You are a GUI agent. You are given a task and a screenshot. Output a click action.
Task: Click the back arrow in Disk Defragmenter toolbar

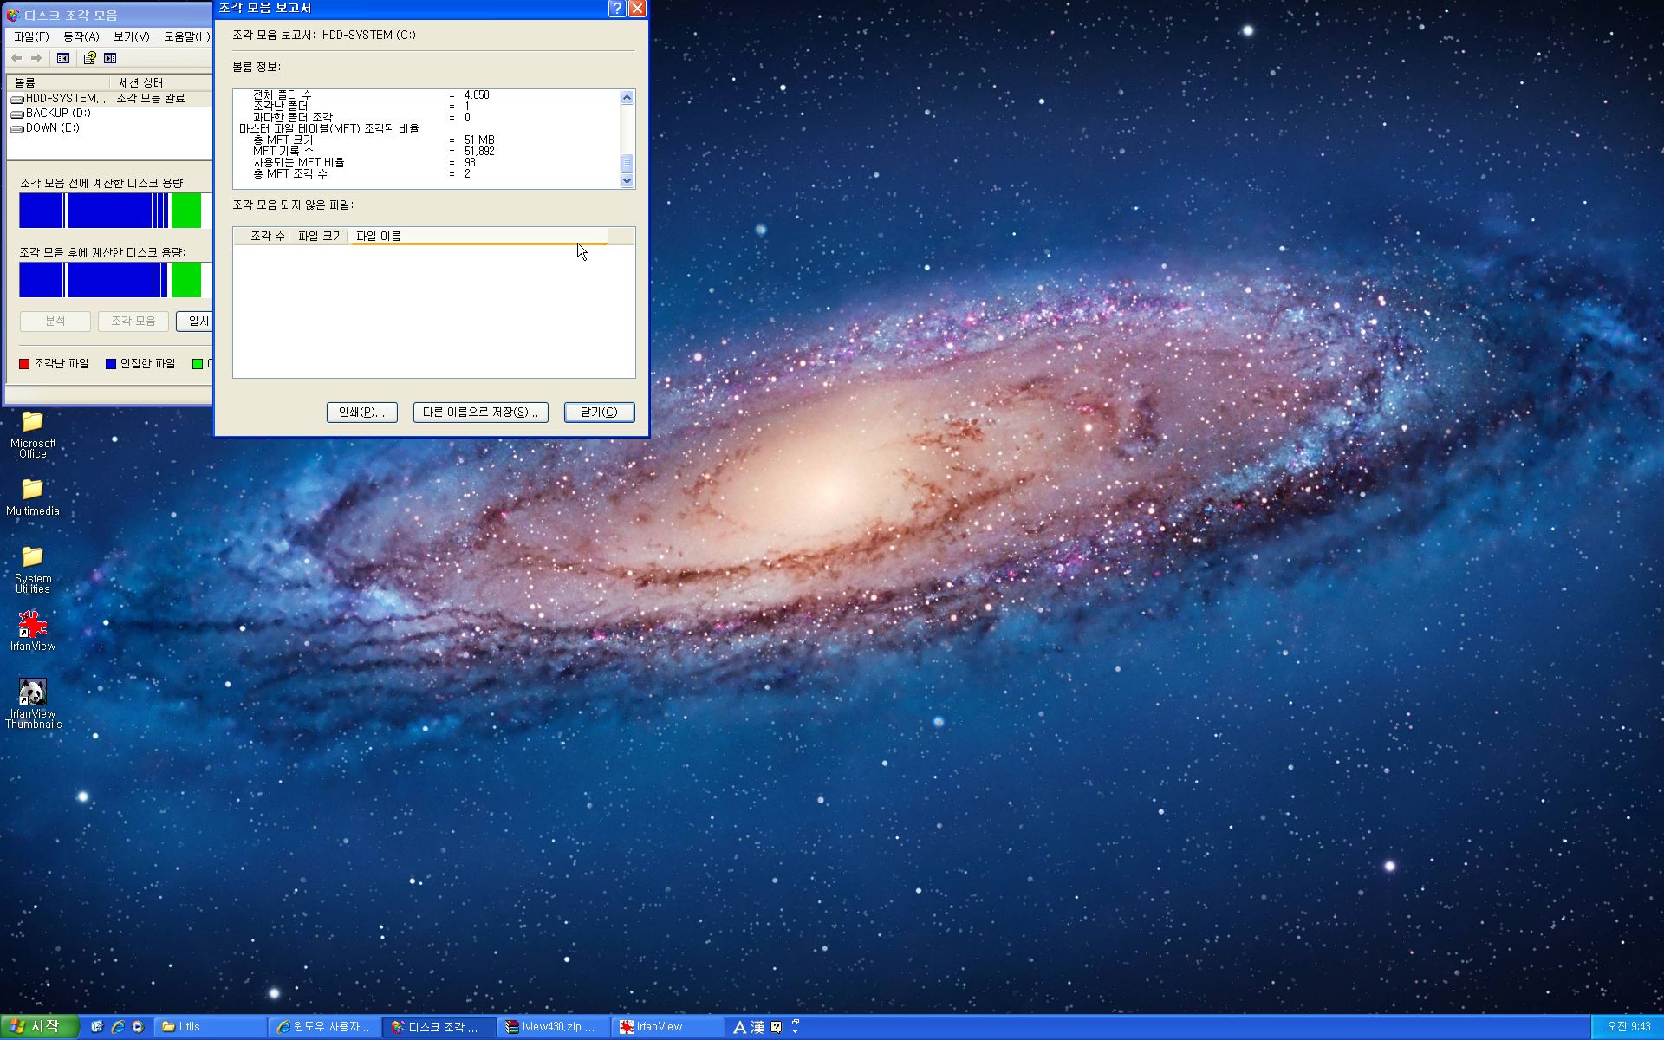tap(16, 58)
